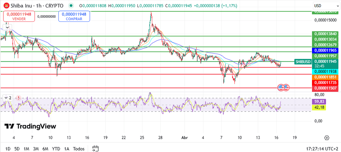
Task: Select the Todos time range
Action: pos(79,149)
